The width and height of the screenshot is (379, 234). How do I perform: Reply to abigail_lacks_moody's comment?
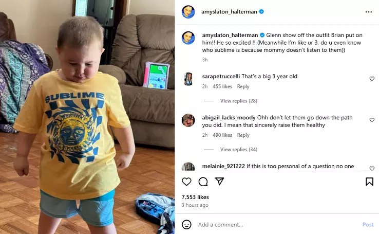[x=243, y=135]
